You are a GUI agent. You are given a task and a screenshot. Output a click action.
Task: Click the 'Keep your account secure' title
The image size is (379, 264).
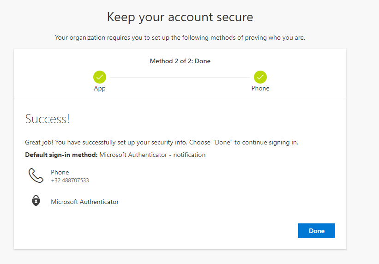tap(180, 18)
